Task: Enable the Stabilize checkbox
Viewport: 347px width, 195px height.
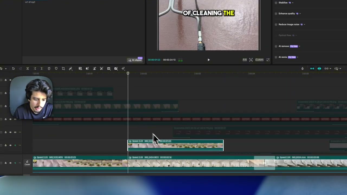Action: (x=276, y=3)
